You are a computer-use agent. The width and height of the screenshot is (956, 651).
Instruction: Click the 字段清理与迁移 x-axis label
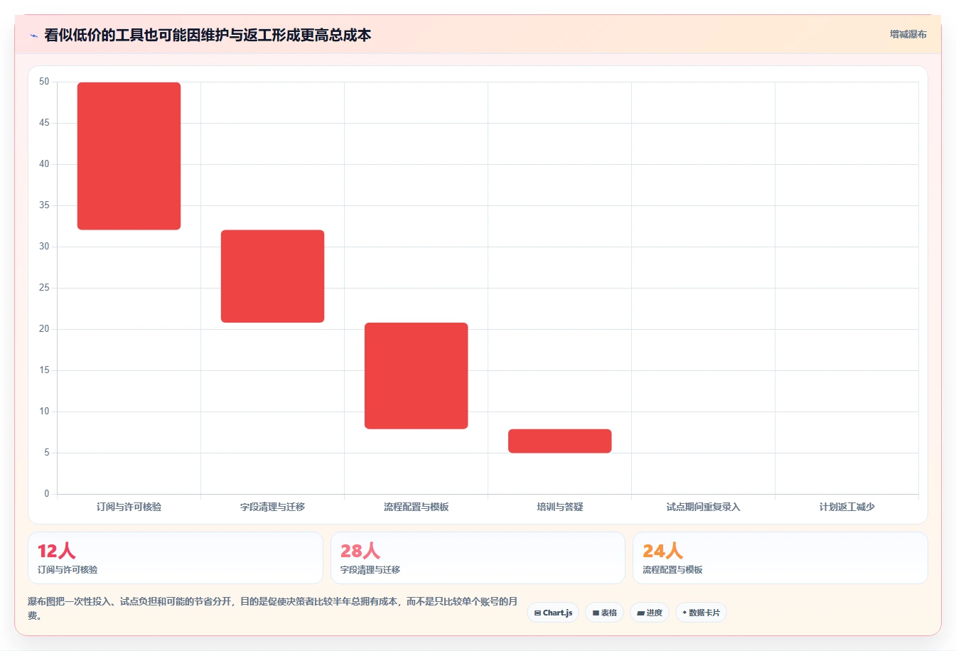point(272,507)
